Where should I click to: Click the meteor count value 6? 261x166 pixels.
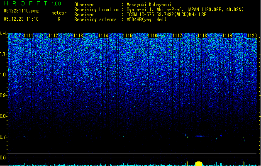pyautogui.click(x=59, y=19)
